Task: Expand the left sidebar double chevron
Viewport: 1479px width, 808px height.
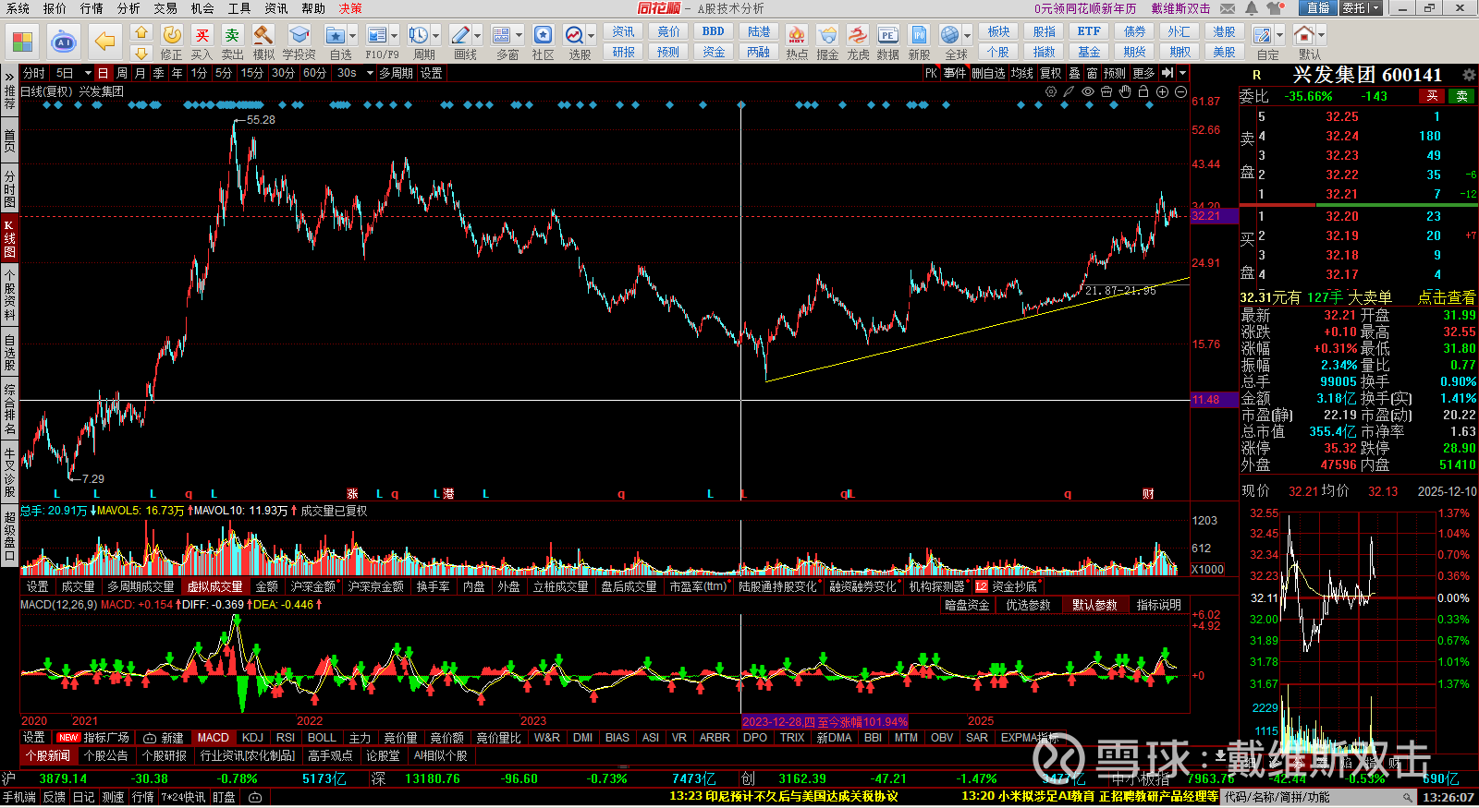Action: point(9,75)
